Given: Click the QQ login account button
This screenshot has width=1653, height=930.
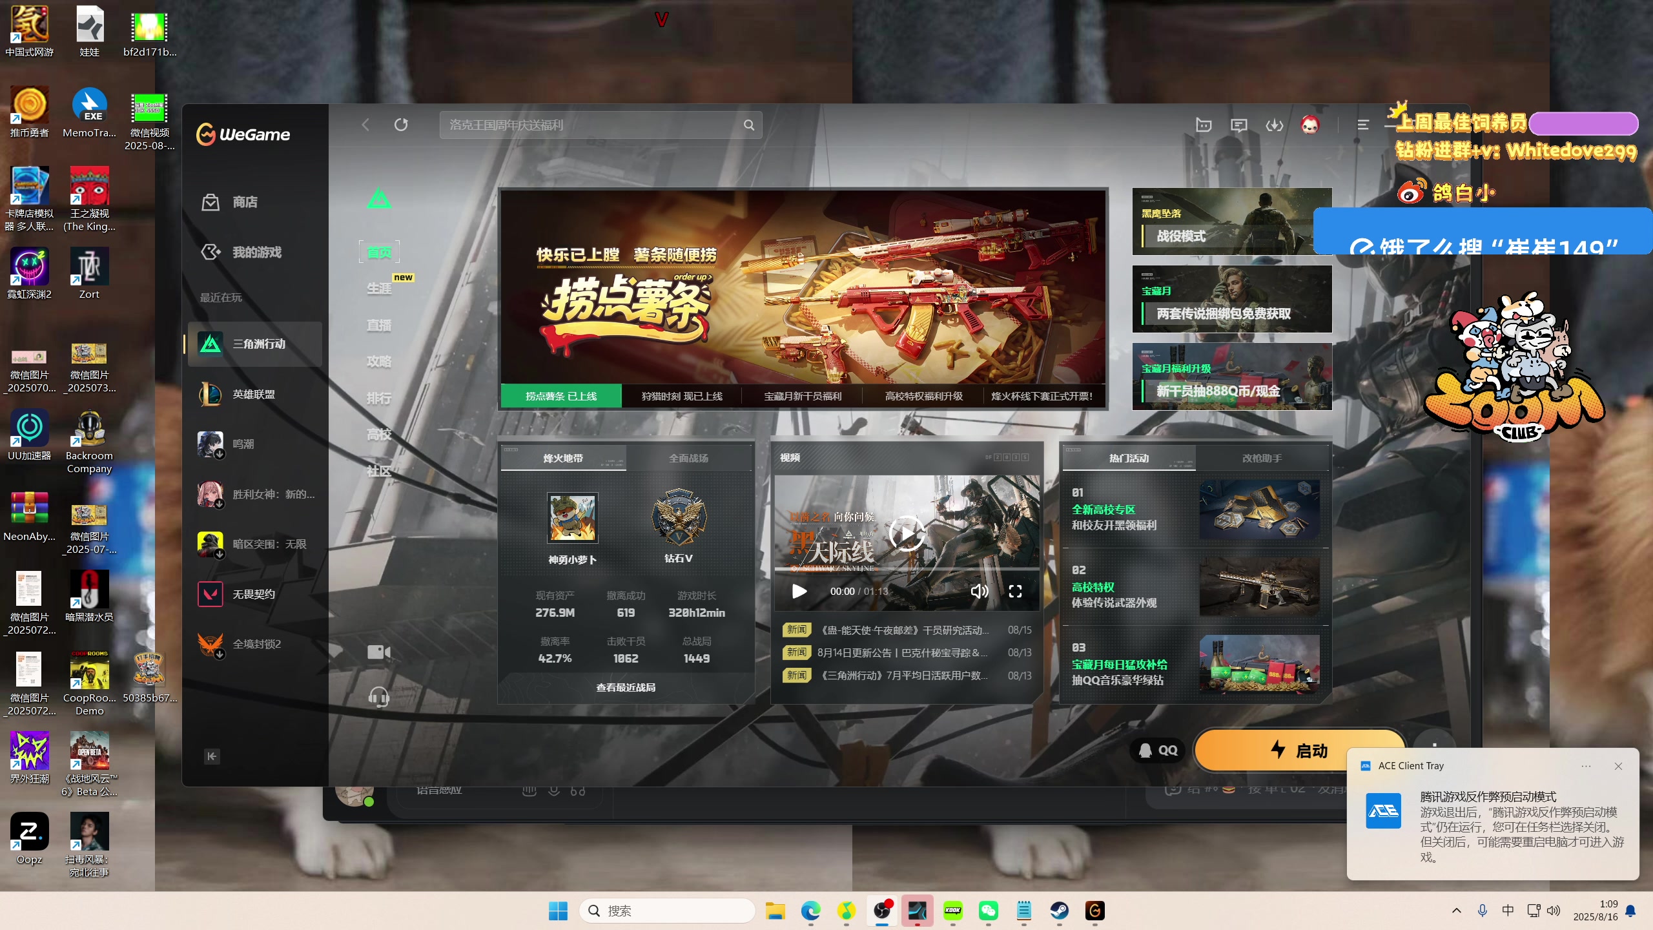Looking at the screenshot, I should pyautogui.click(x=1158, y=750).
